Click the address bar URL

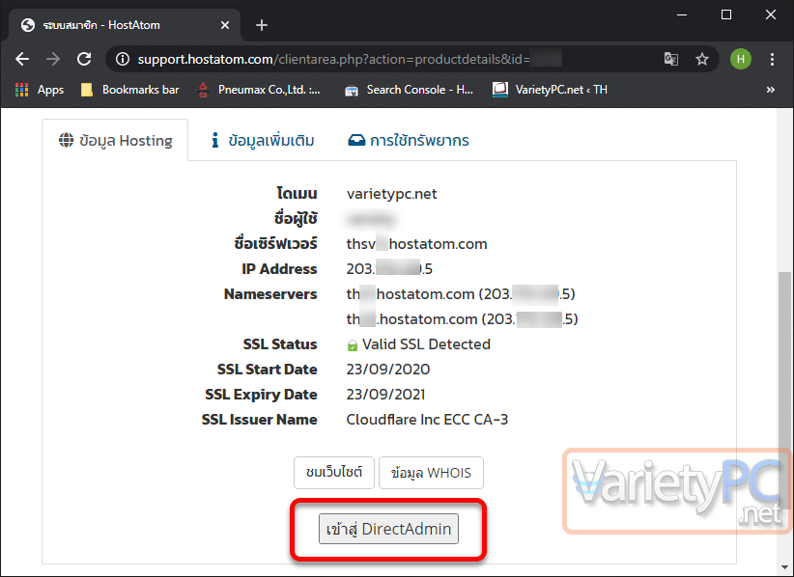(x=333, y=59)
